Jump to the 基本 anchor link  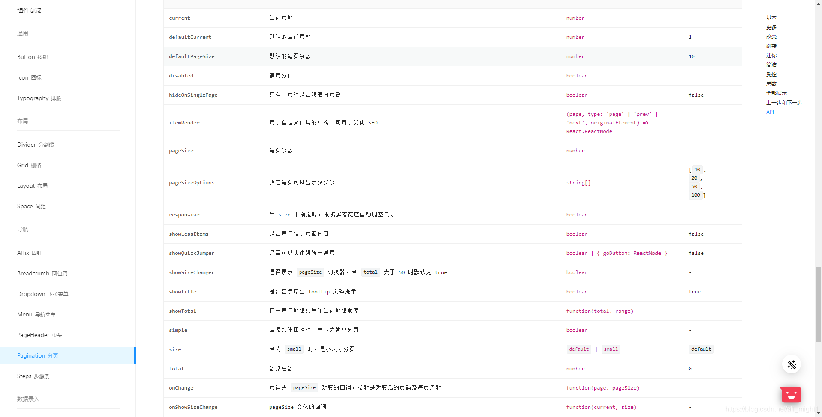tap(771, 18)
